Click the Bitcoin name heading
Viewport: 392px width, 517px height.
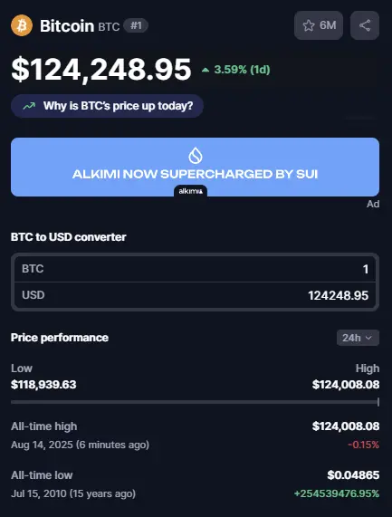point(67,25)
